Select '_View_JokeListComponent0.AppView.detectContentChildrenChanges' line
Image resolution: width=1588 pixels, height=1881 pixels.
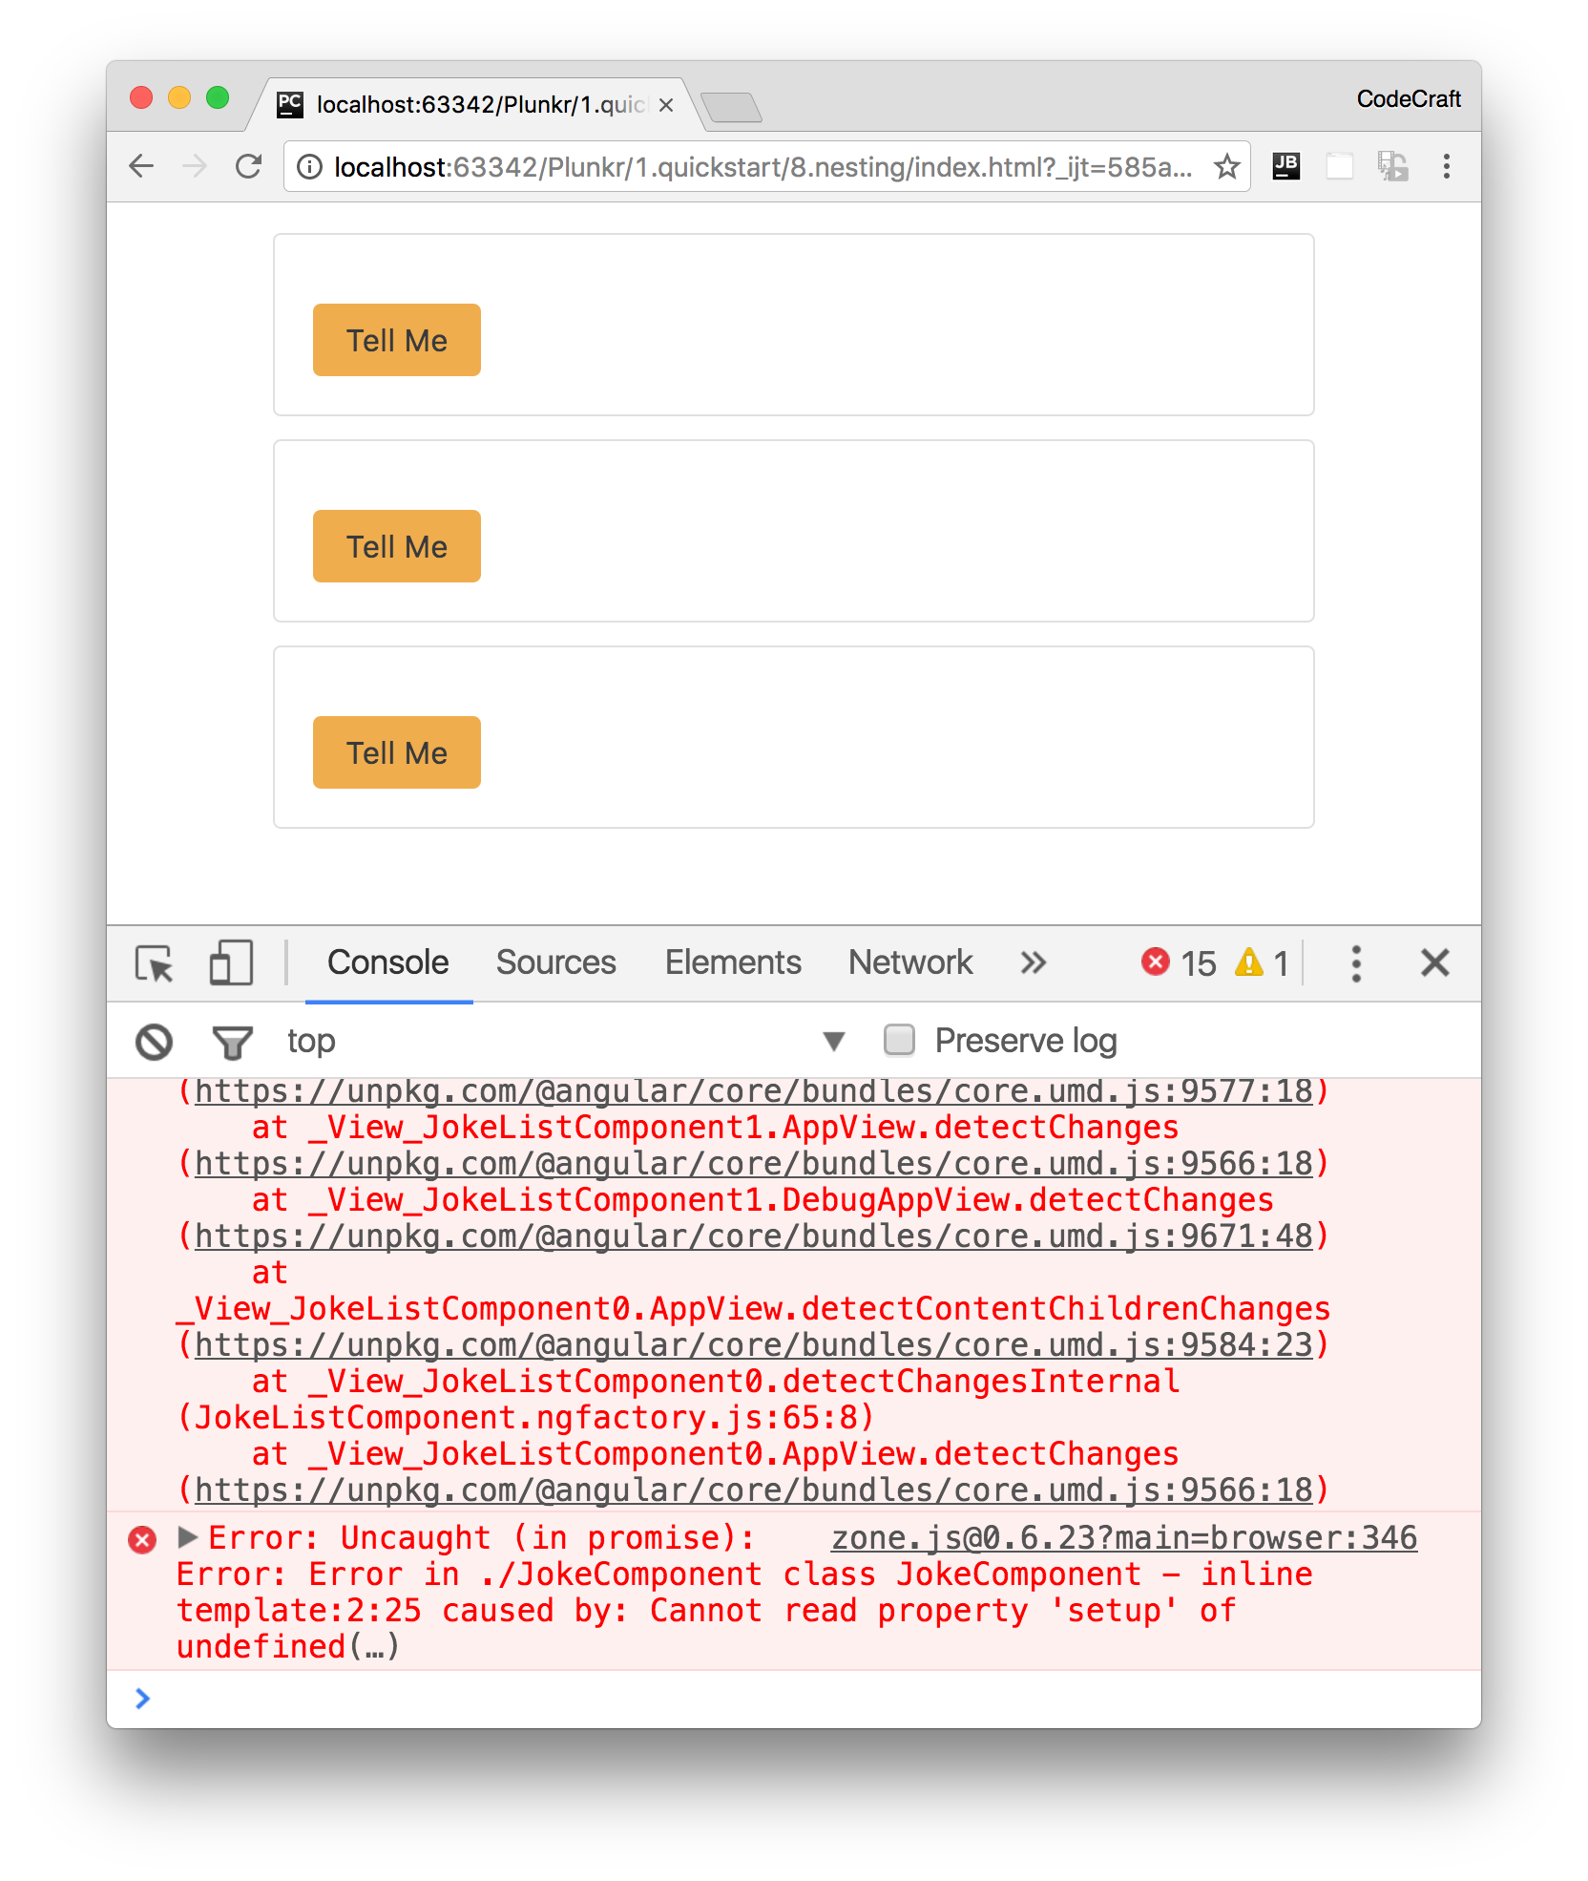tap(754, 1309)
